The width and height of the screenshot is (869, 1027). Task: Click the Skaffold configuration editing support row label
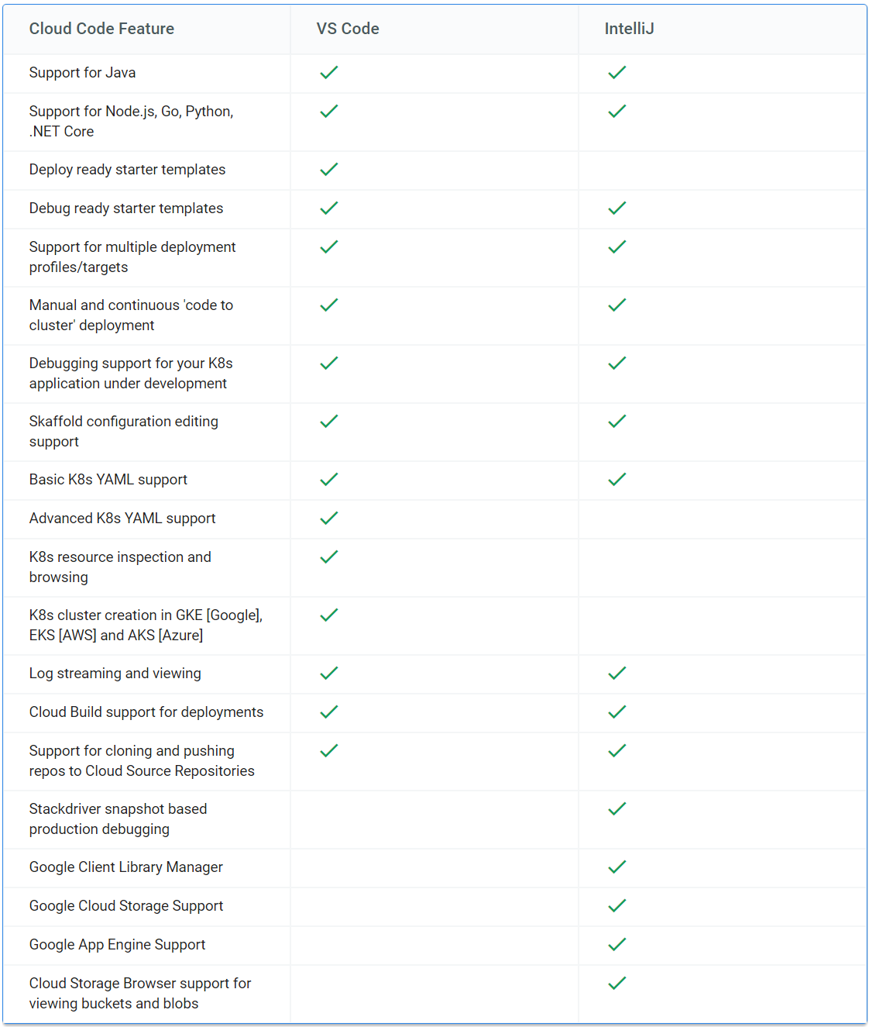(x=123, y=432)
